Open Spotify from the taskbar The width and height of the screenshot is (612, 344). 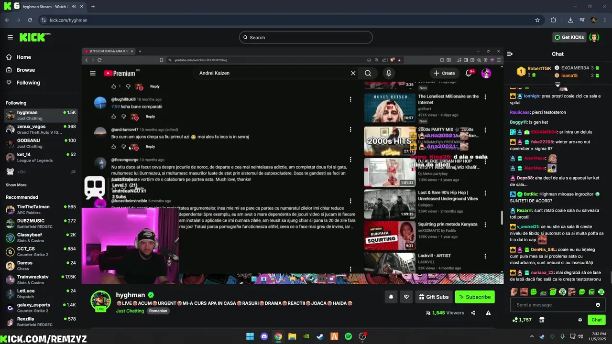click(x=348, y=336)
